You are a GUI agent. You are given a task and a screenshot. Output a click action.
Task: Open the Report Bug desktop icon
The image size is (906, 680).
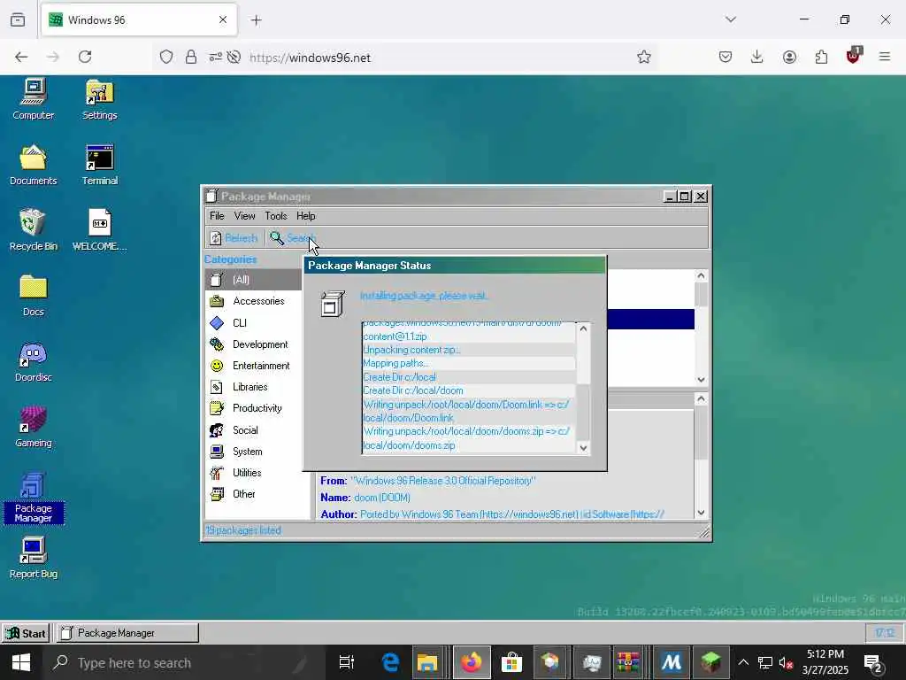[x=34, y=558]
